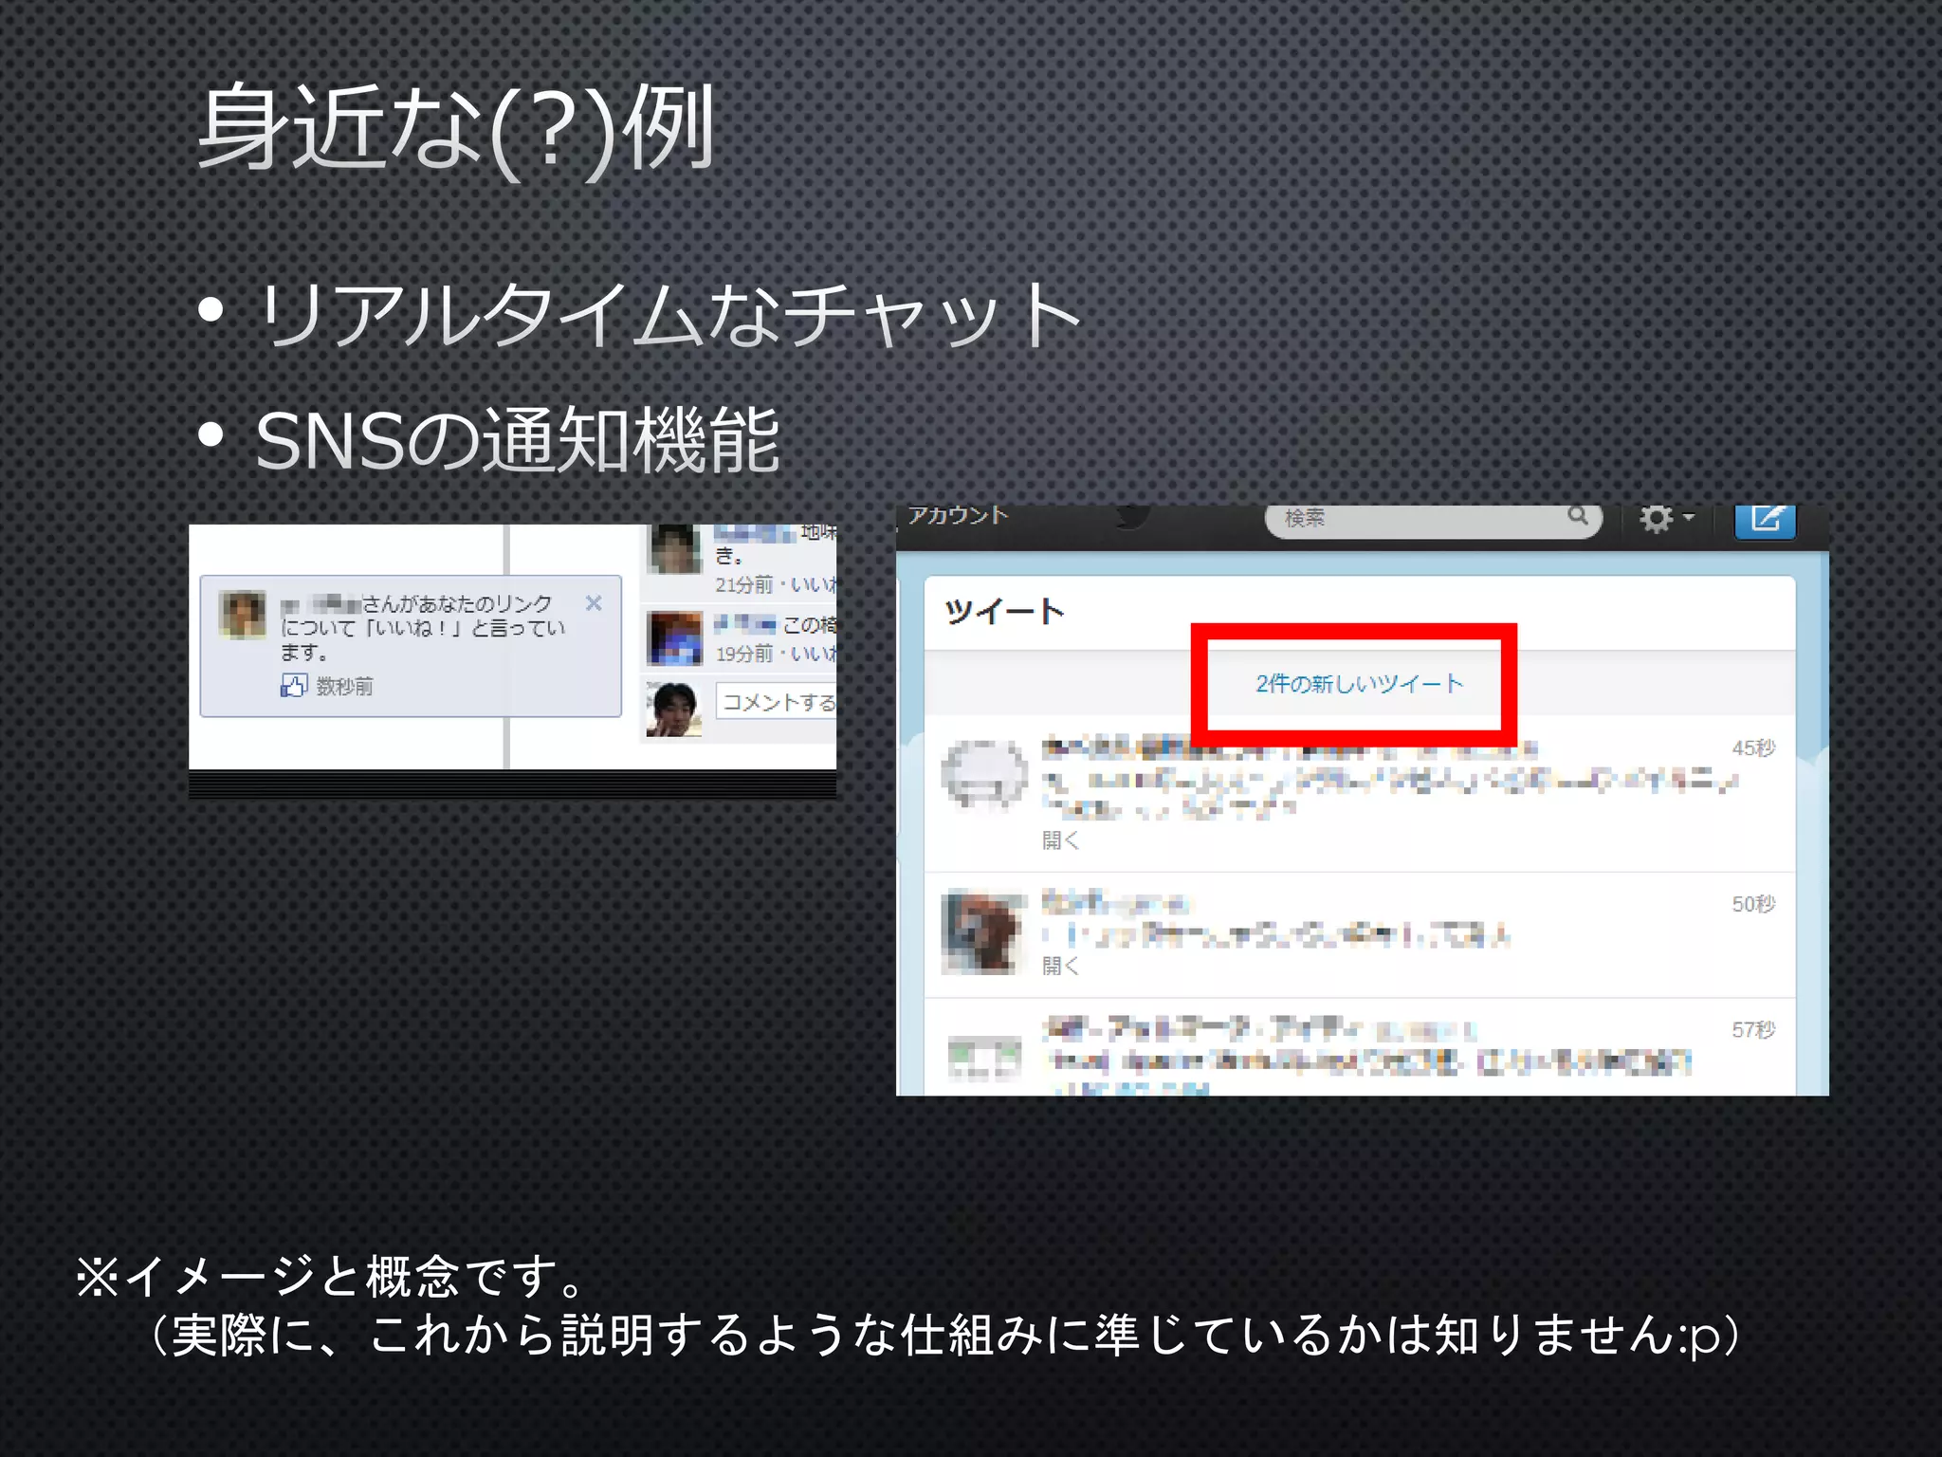Click the avatar of the 45秒 tweet
Screen dimensions: 1942x1457
click(x=984, y=776)
